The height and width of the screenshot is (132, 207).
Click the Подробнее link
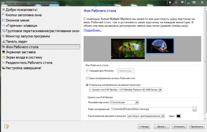pos(93,30)
